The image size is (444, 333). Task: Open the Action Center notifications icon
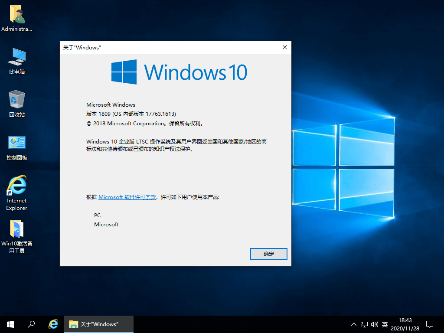(430, 324)
